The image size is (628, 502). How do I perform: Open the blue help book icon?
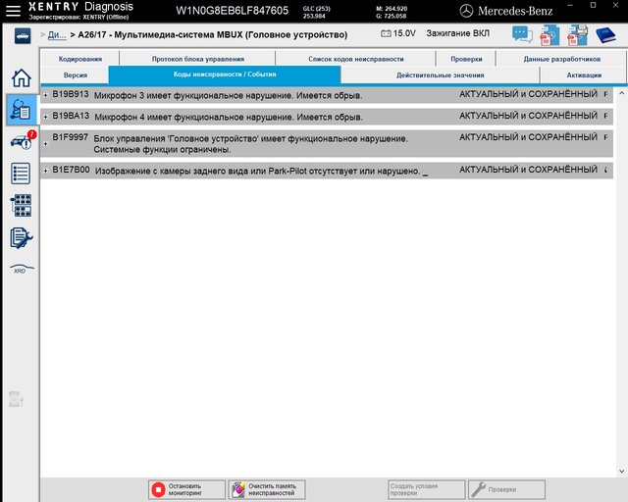(x=605, y=35)
